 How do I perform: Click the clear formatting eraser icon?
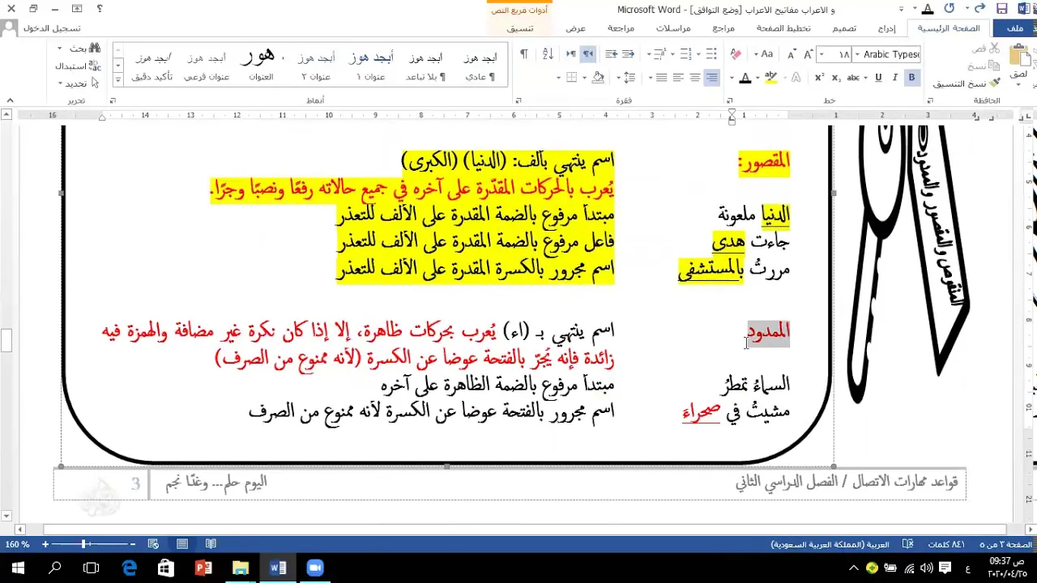click(x=735, y=54)
